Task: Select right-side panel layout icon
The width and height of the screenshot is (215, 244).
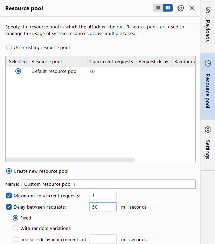Action: click(168, 8)
